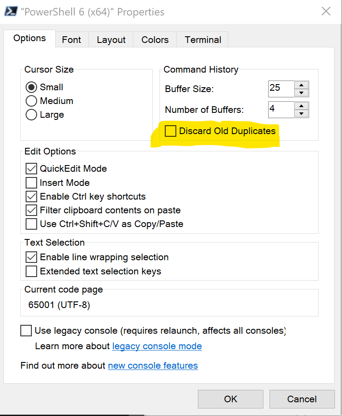Click the Buffer Size value field
Screen dimensions: 342x416
coord(281,89)
